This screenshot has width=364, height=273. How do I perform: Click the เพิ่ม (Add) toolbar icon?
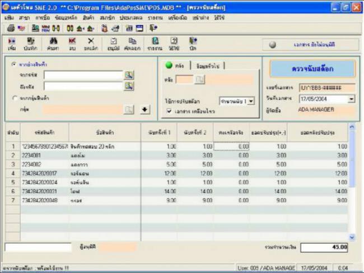point(12,44)
